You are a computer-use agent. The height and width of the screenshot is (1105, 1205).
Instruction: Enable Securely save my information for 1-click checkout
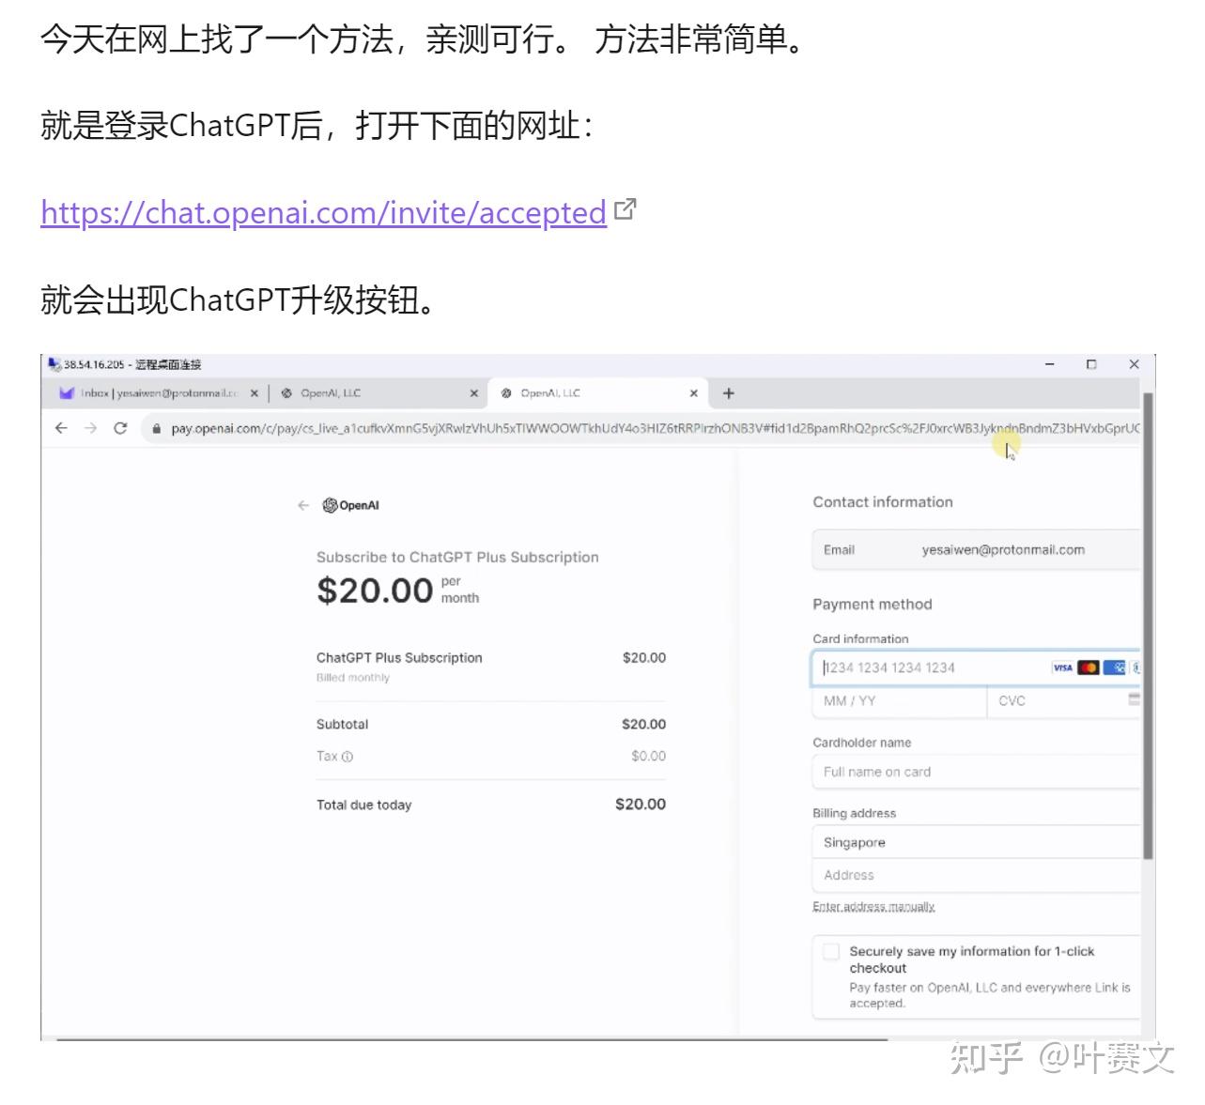click(830, 951)
